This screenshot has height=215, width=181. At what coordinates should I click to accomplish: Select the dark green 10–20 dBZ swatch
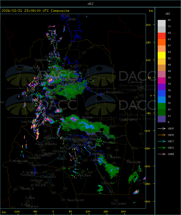coord(162,112)
